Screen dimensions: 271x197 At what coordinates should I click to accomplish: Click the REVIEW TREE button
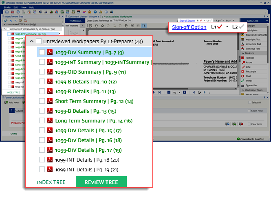[101, 182]
